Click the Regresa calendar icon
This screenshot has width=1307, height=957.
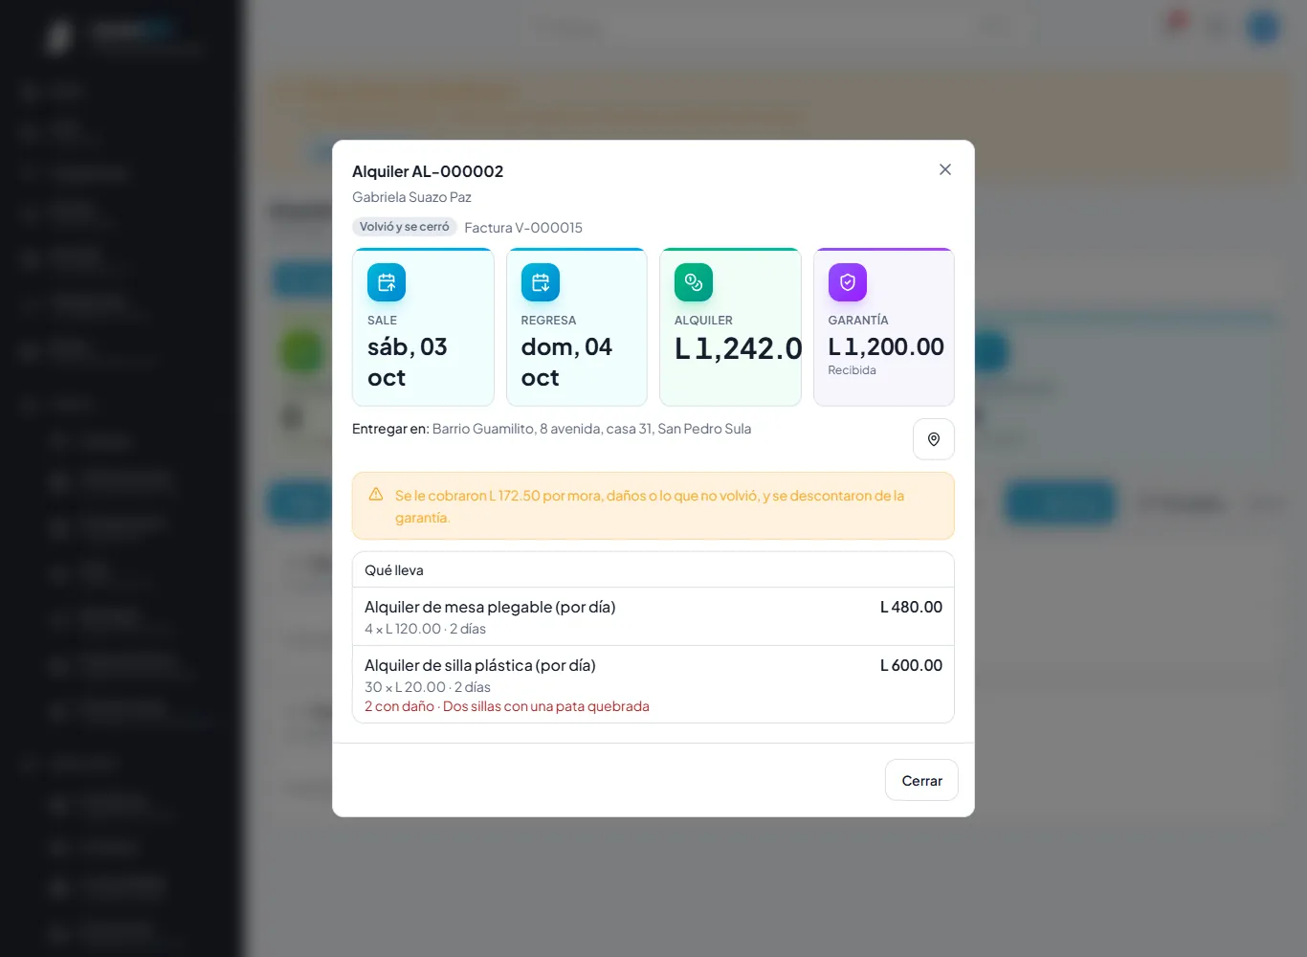tap(541, 282)
